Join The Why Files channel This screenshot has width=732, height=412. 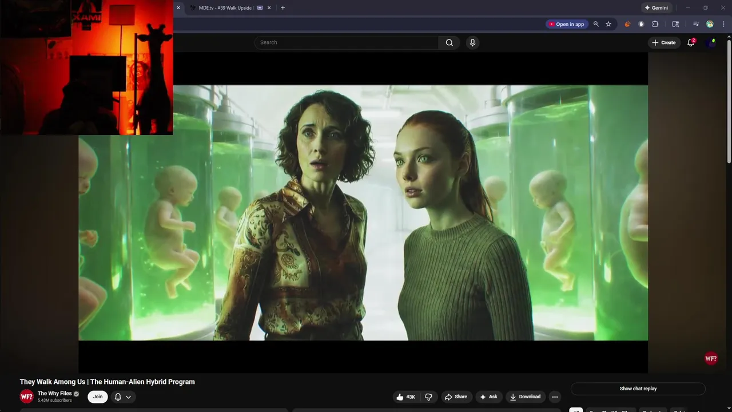(98, 397)
